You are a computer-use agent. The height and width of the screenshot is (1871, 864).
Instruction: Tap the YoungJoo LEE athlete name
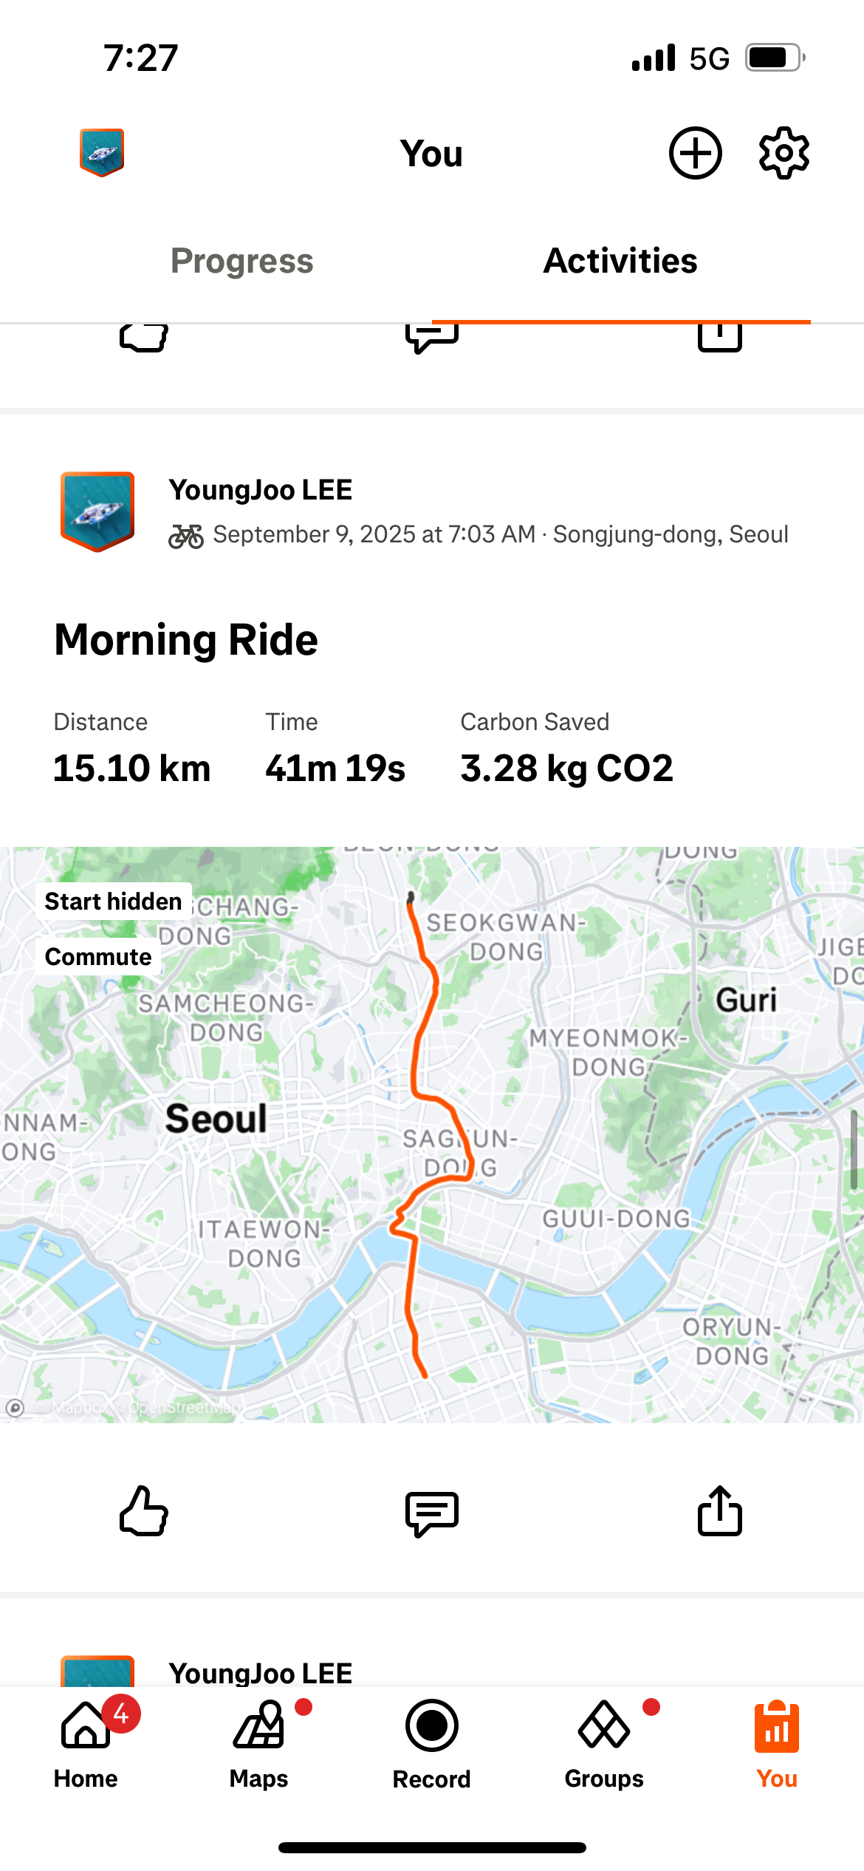coord(261,490)
